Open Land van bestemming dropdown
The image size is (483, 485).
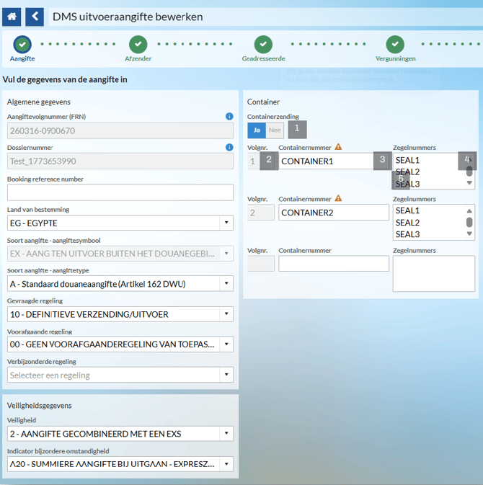point(226,223)
